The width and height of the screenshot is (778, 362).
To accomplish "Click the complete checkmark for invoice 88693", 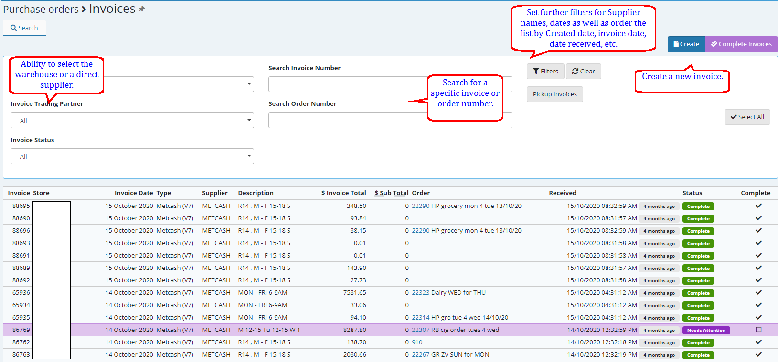I will point(758,243).
